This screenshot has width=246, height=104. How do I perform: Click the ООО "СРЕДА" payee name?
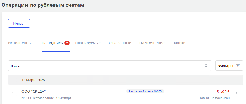[34, 91]
